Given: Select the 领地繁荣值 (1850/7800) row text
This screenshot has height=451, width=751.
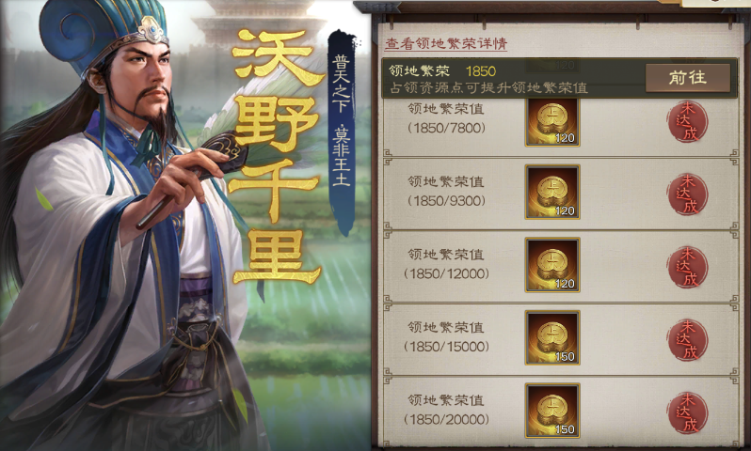Looking at the screenshot, I should (x=446, y=118).
